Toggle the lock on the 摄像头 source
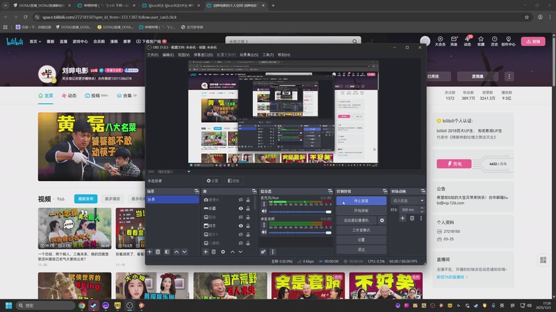 [248, 200]
